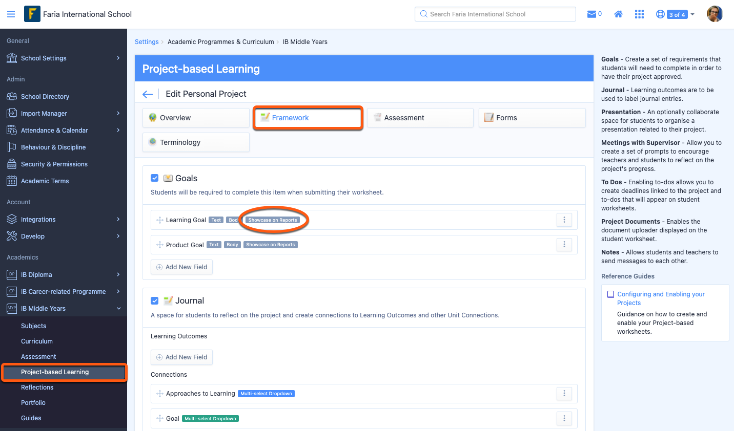Click the Faria school logo
This screenshot has width=734, height=431.
tap(32, 14)
